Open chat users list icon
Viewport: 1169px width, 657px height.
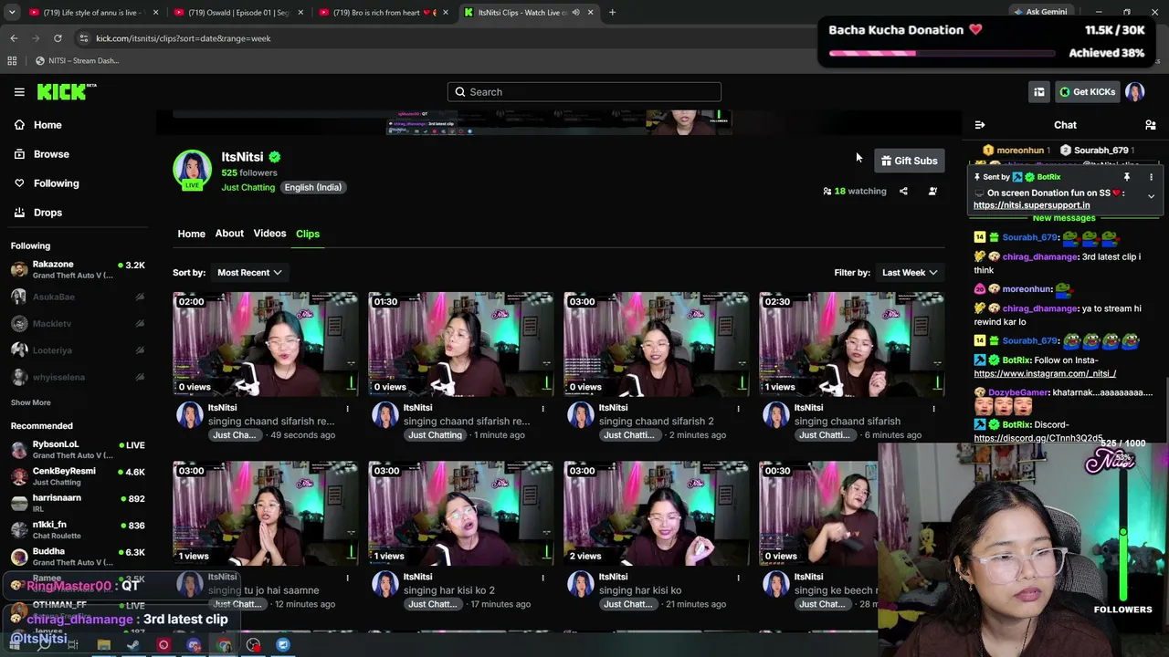coord(1151,125)
